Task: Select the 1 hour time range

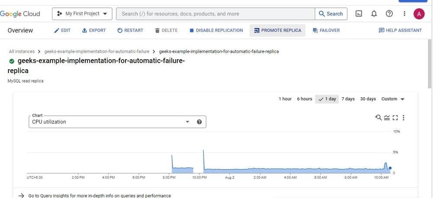Action: (285, 99)
